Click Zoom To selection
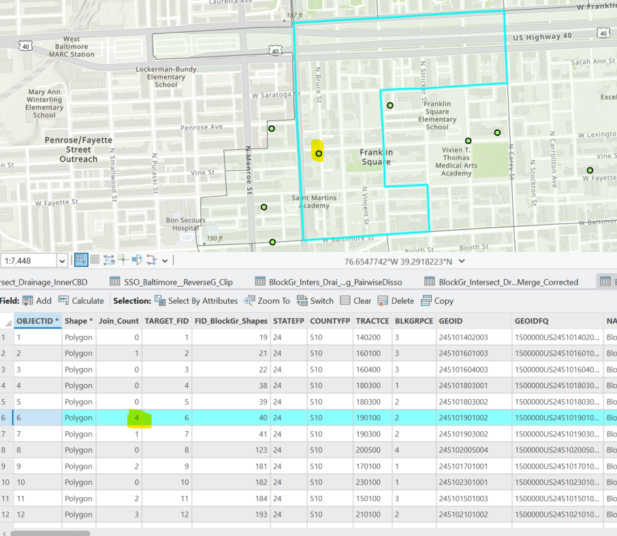Image resolution: width=617 pixels, height=536 pixels. 267,300
